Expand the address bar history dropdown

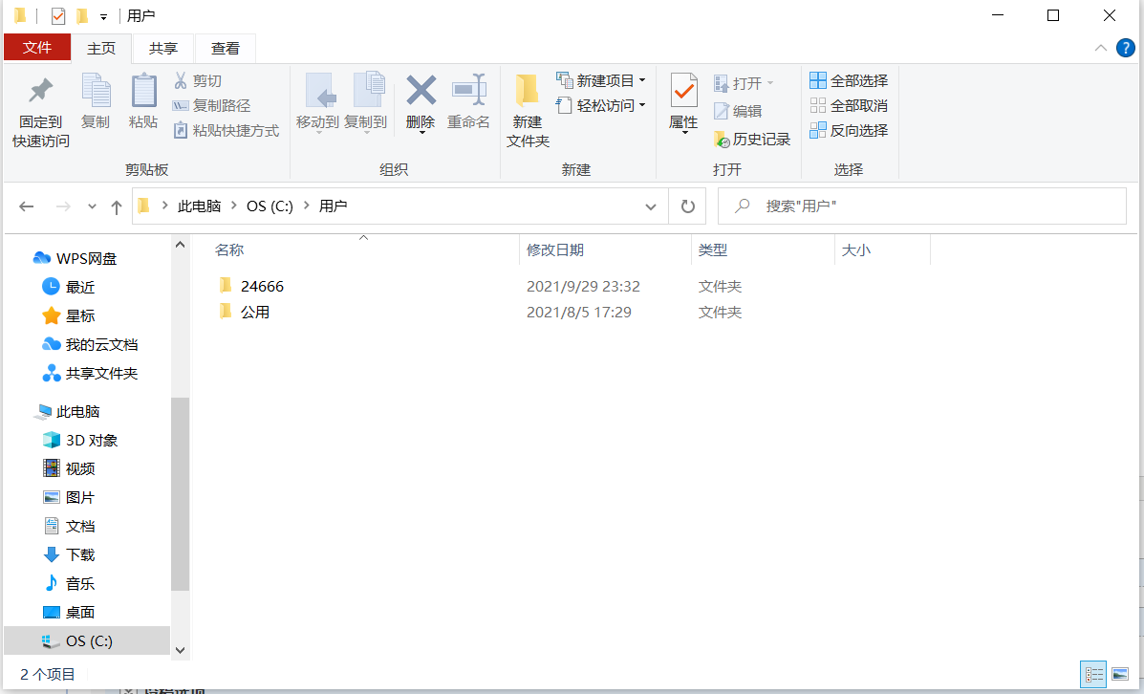point(651,206)
